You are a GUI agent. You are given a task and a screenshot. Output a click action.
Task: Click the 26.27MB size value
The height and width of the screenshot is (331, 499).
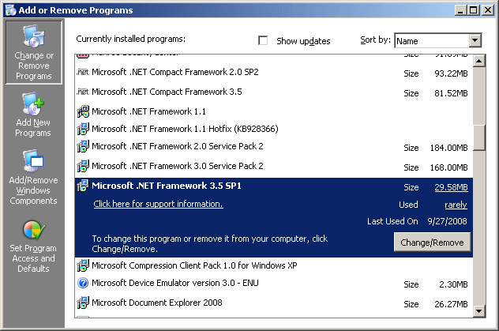point(451,304)
